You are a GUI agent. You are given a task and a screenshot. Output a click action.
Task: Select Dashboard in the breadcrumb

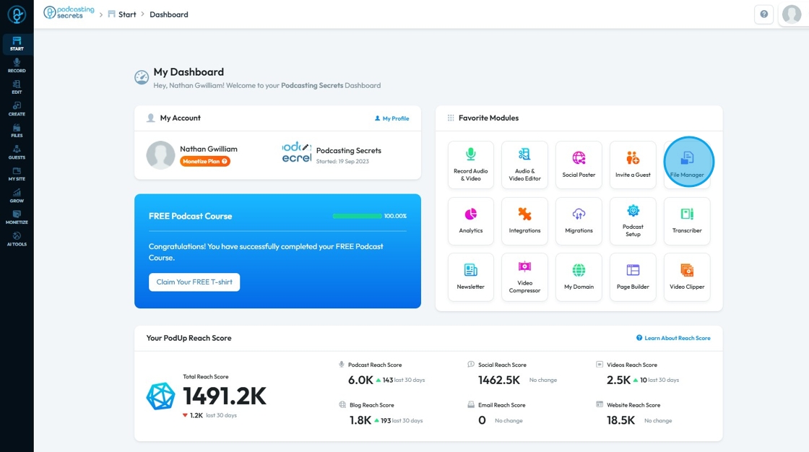click(x=169, y=14)
